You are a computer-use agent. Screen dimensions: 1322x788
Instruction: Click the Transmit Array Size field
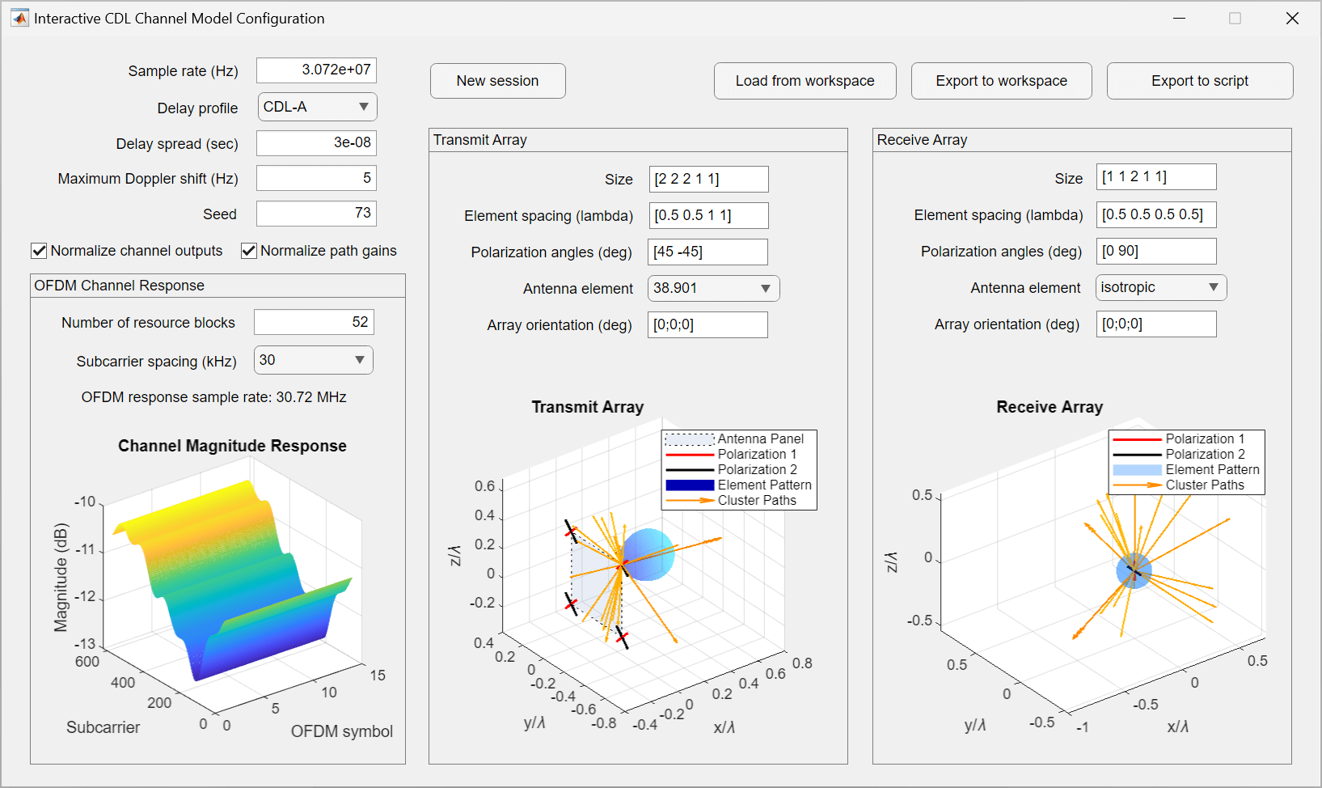[708, 179]
